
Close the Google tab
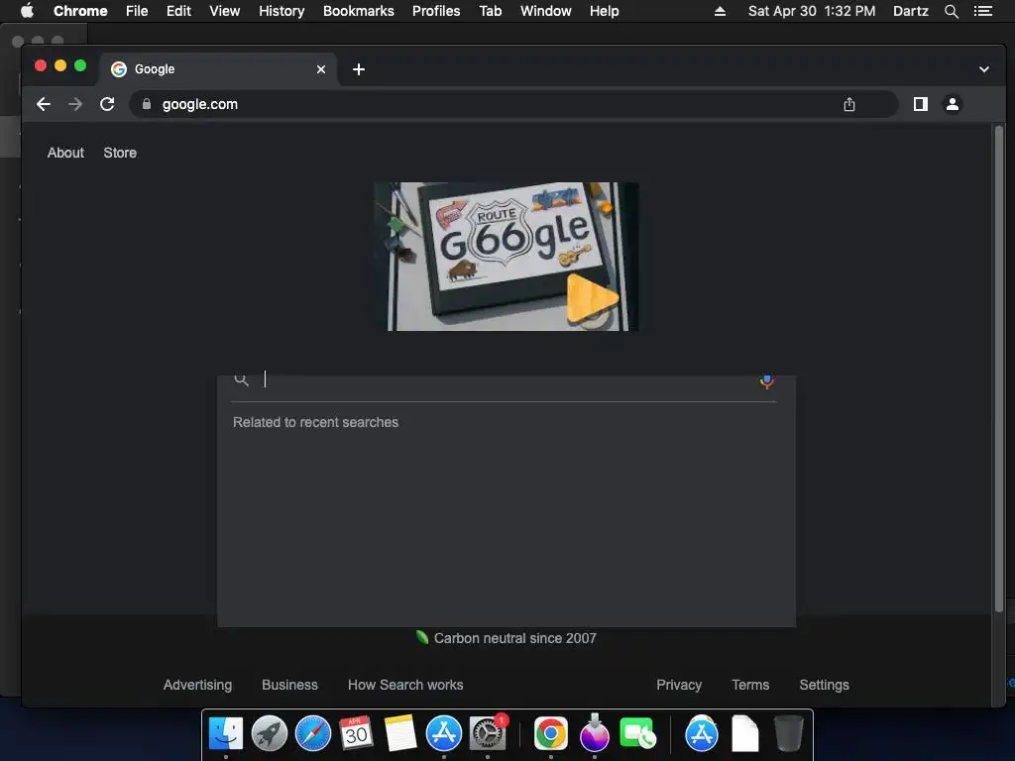click(x=321, y=69)
